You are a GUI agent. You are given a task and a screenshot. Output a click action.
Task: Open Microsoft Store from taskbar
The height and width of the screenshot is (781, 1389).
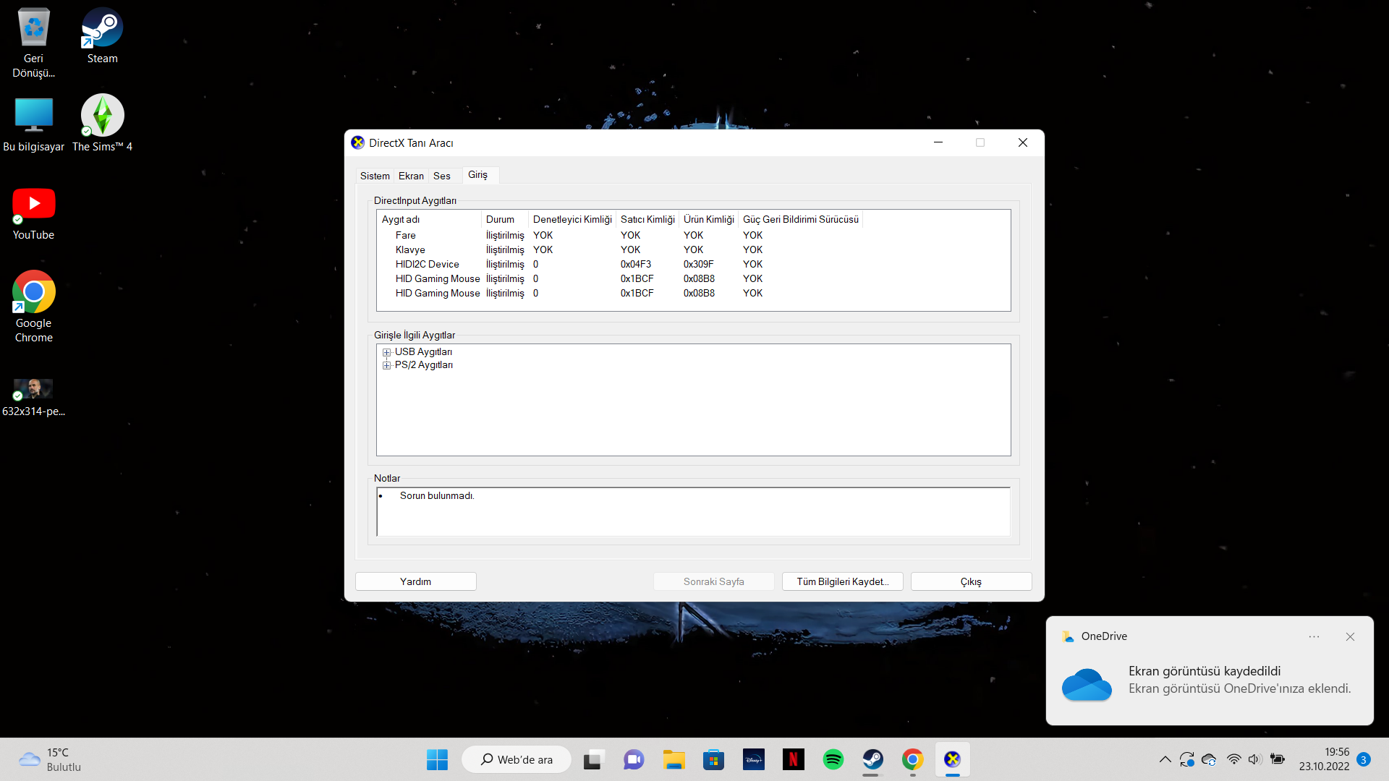click(713, 759)
